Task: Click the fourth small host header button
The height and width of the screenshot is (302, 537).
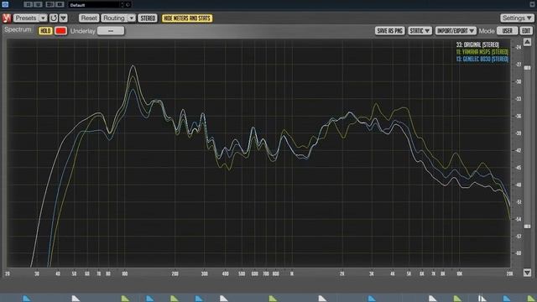Action: pos(60,4)
